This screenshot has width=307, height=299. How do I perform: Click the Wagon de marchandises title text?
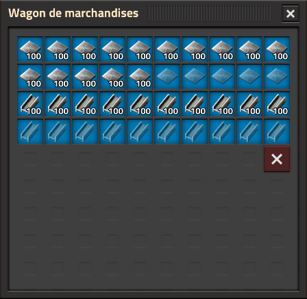pos(73,13)
